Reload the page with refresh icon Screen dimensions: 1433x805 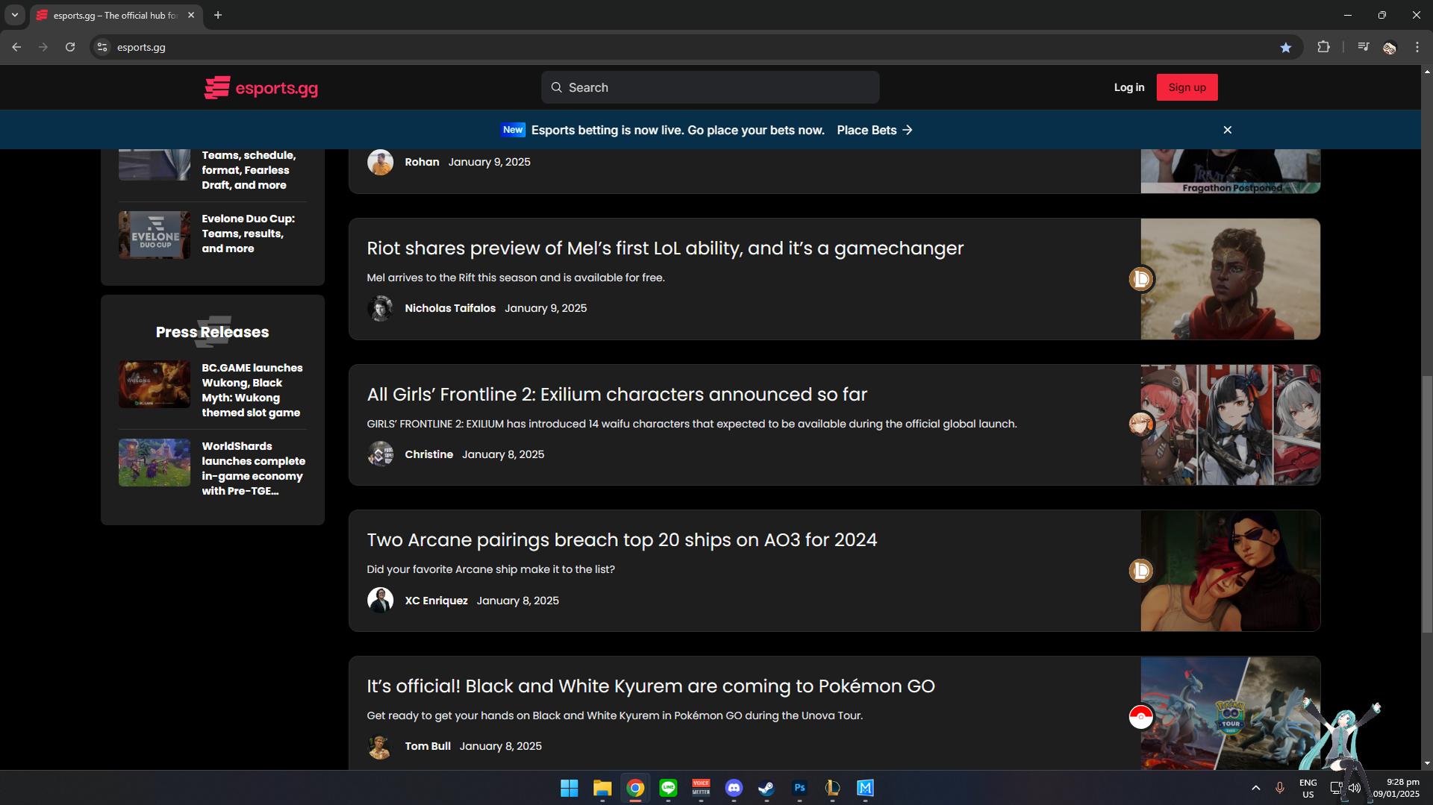(x=70, y=47)
